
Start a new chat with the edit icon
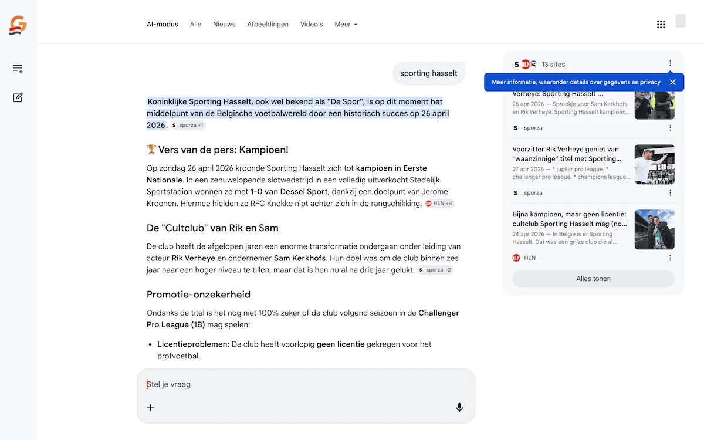(x=18, y=97)
